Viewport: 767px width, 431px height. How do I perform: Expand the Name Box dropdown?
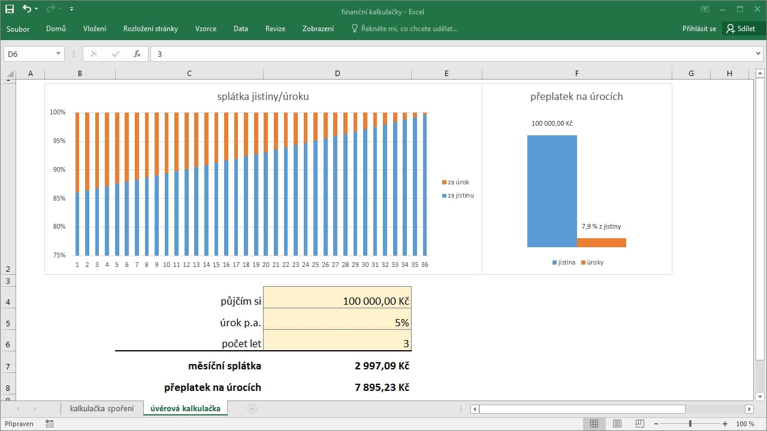coord(58,54)
